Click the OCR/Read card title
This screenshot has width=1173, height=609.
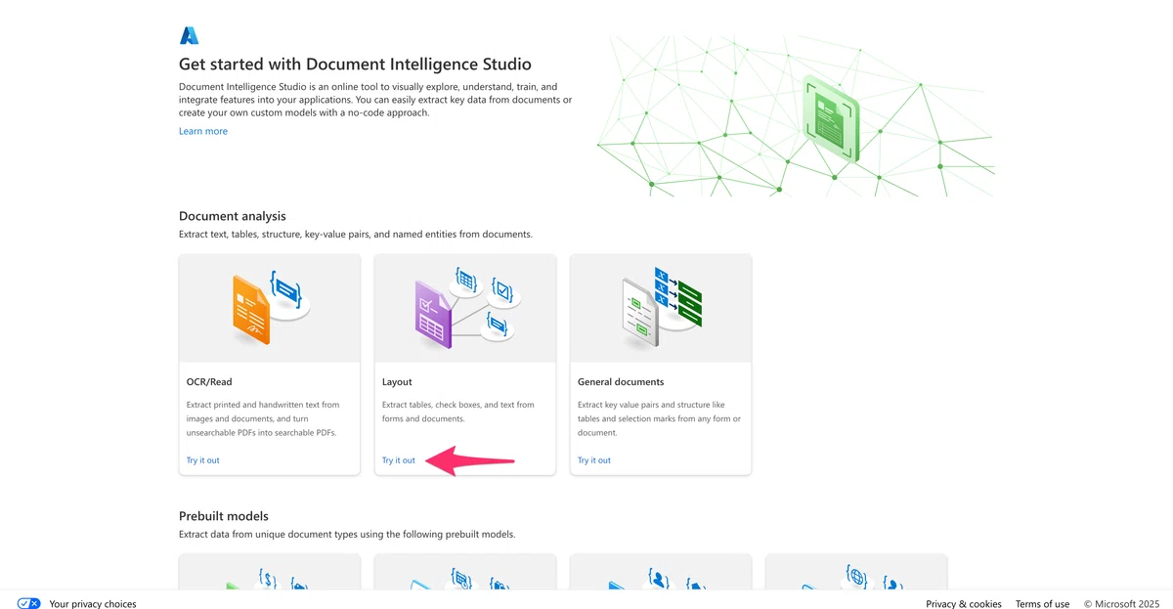[x=209, y=382]
